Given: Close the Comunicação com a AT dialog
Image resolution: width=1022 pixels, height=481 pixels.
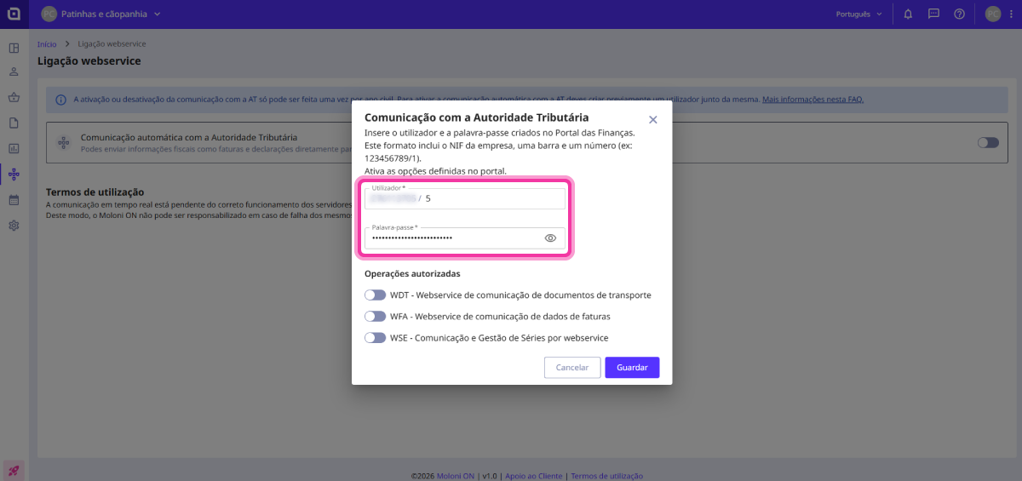Looking at the screenshot, I should [x=653, y=120].
